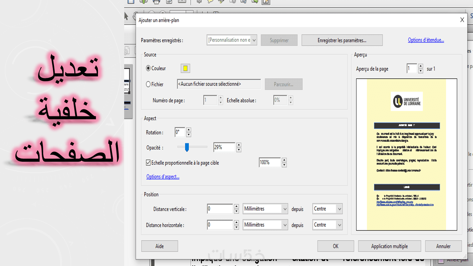This screenshot has height=266, width=473.
Task: Click Enregistrer les paramètres button
Action: [342, 40]
